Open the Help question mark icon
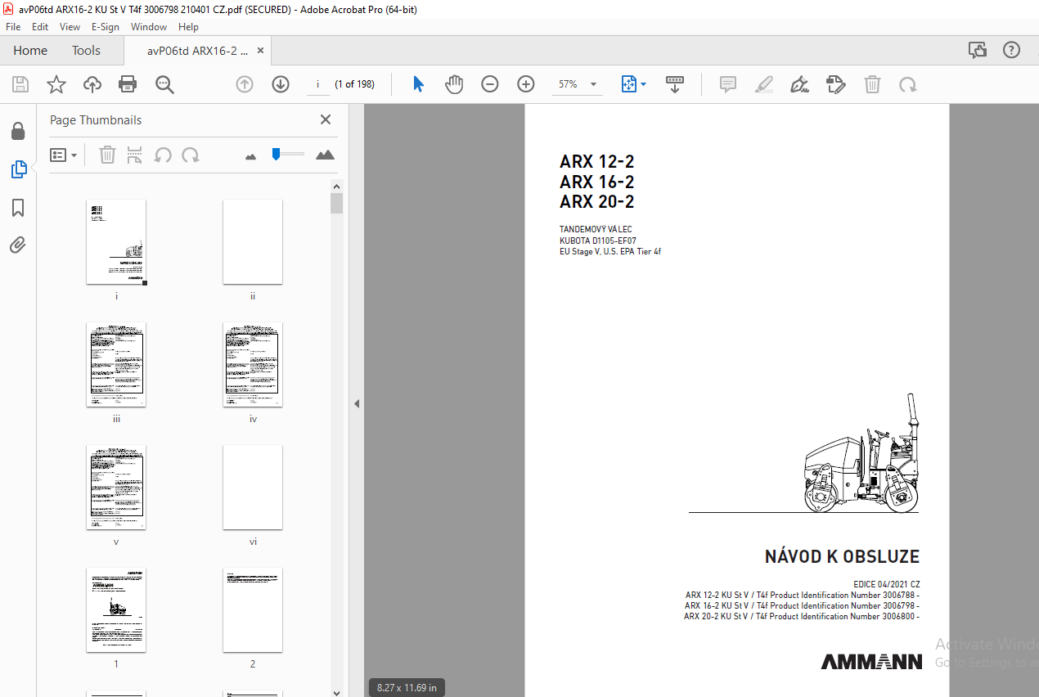 pyautogui.click(x=1012, y=51)
